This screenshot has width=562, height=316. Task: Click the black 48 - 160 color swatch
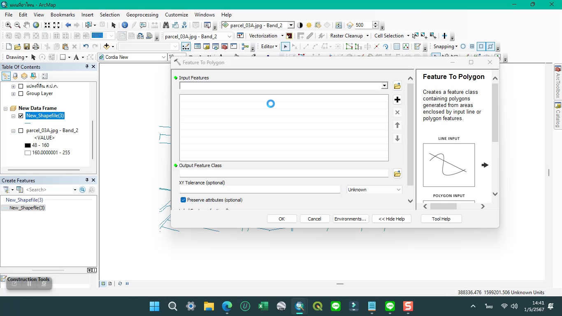pyautogui.click(x=28, y=145)
